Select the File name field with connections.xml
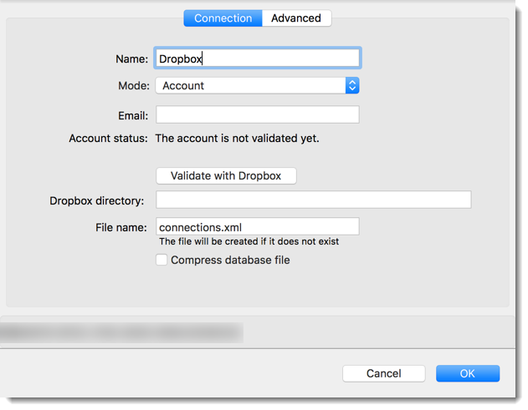Screen dimensions: 528x410 click(x=258, y=226)
